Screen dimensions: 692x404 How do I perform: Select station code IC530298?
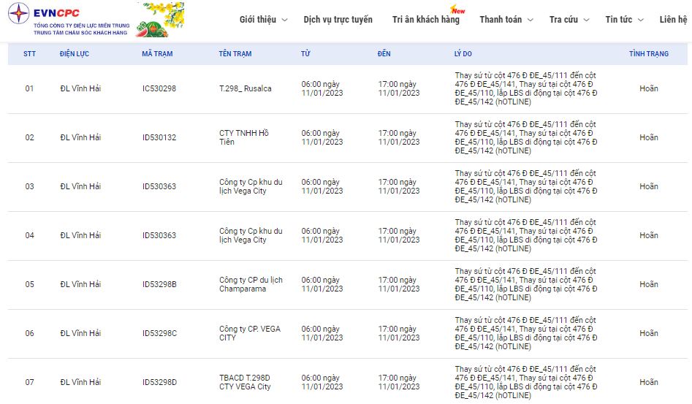point(159,88)
